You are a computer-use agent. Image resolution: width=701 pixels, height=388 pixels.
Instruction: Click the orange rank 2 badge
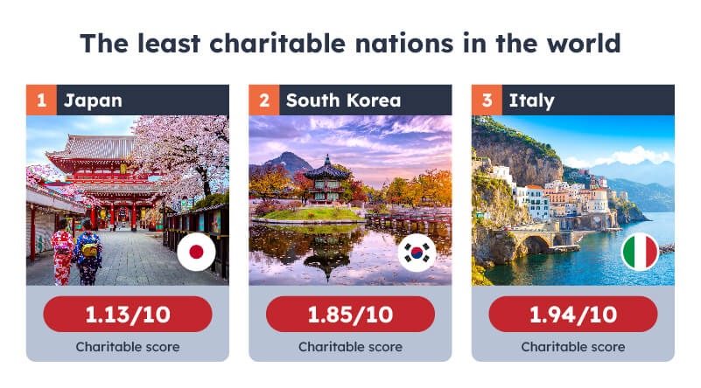click(263, 100)
